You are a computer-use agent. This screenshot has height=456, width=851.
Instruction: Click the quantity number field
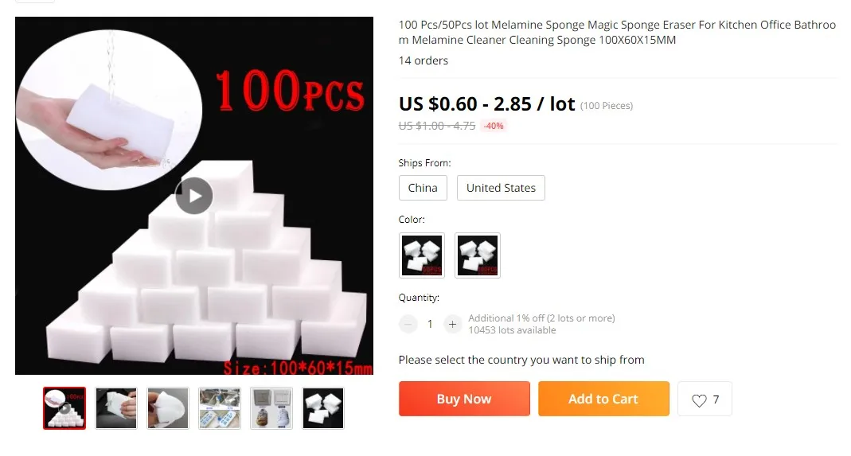[x=430, y=324]
